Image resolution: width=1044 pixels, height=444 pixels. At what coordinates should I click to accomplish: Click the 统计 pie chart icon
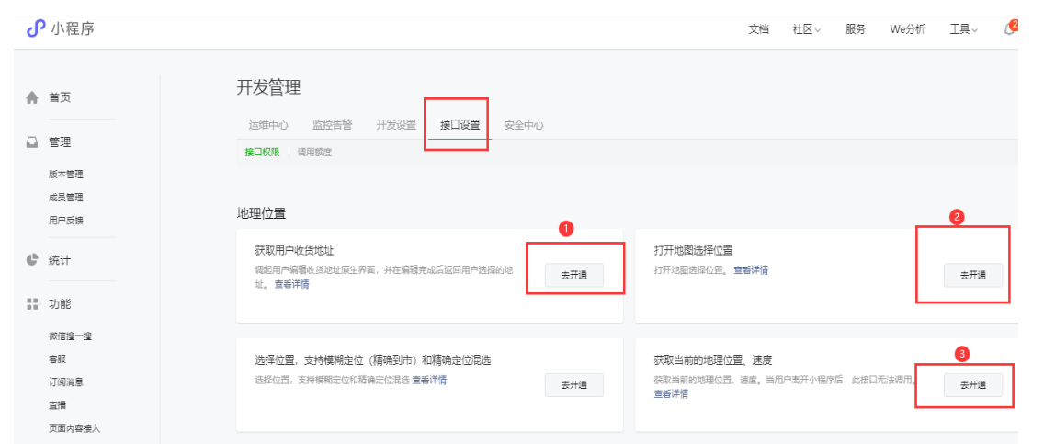point(32,260)
